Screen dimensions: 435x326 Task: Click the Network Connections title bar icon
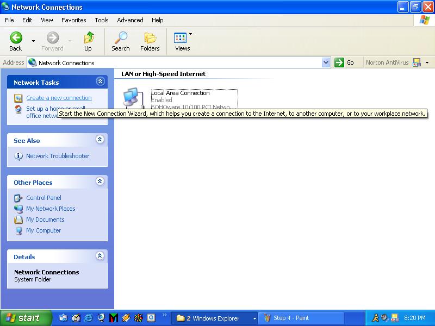[5, 7]
